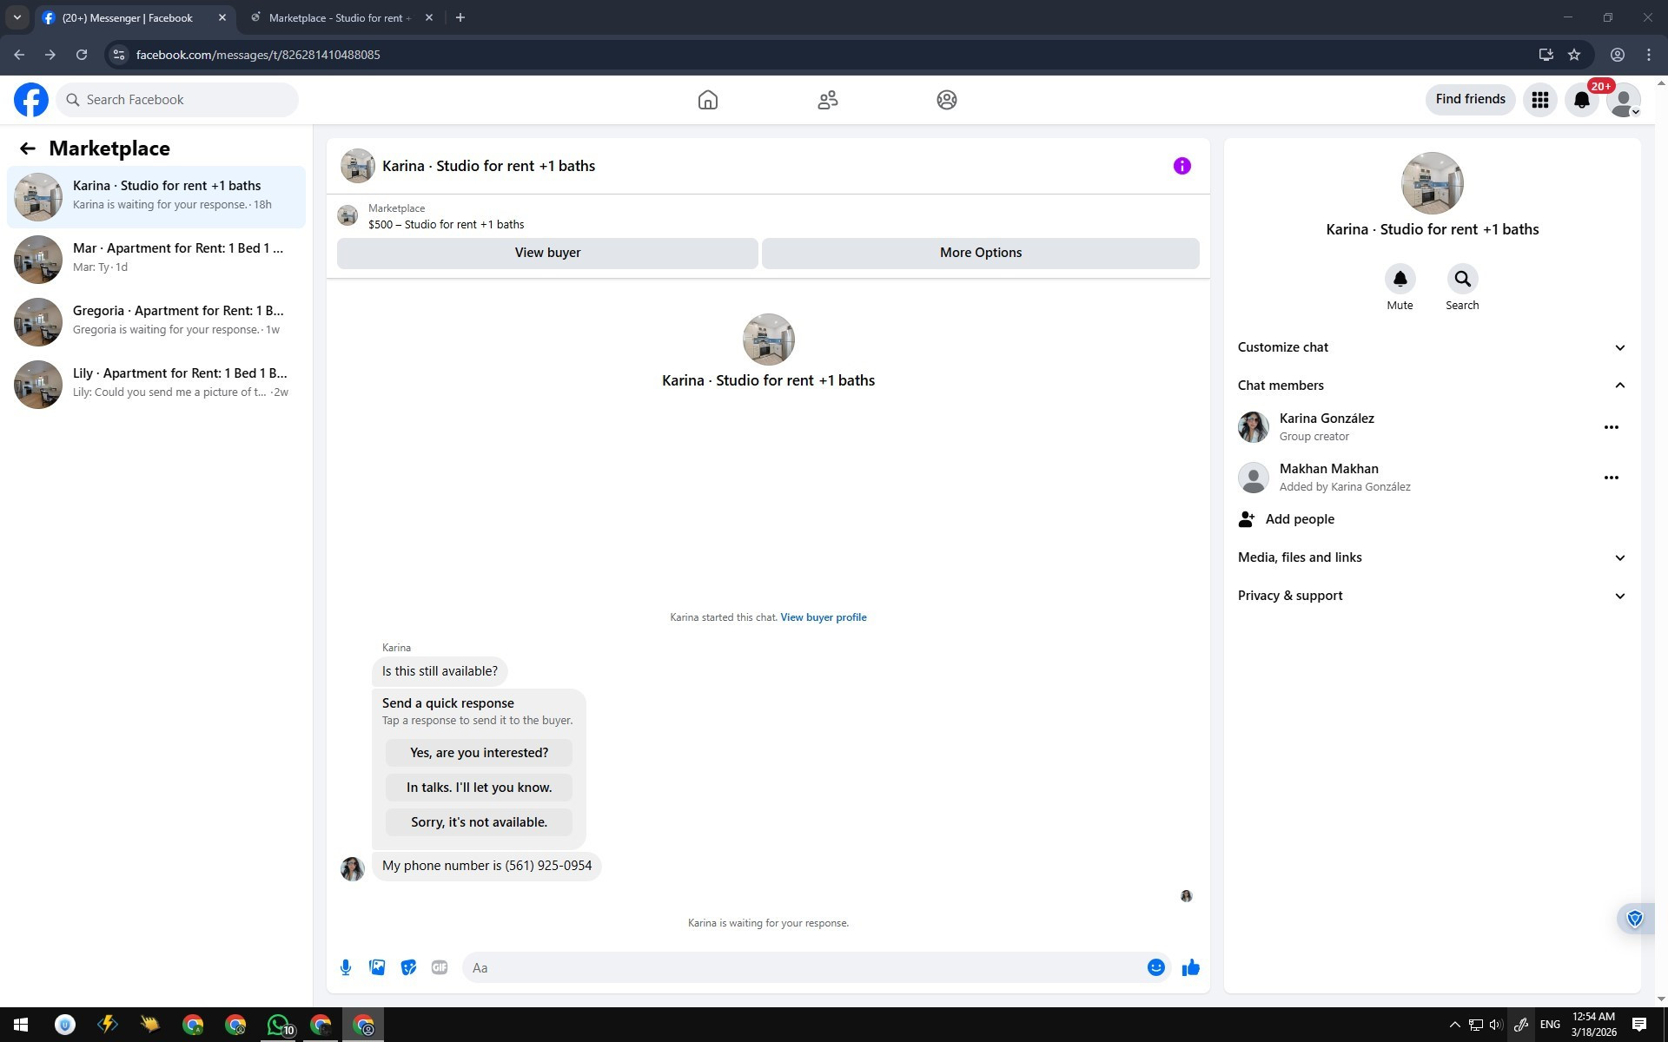The image size is (1668, 1042).
Task: Search in conversation with the magnifier icon
Action: coord(1463,279)
